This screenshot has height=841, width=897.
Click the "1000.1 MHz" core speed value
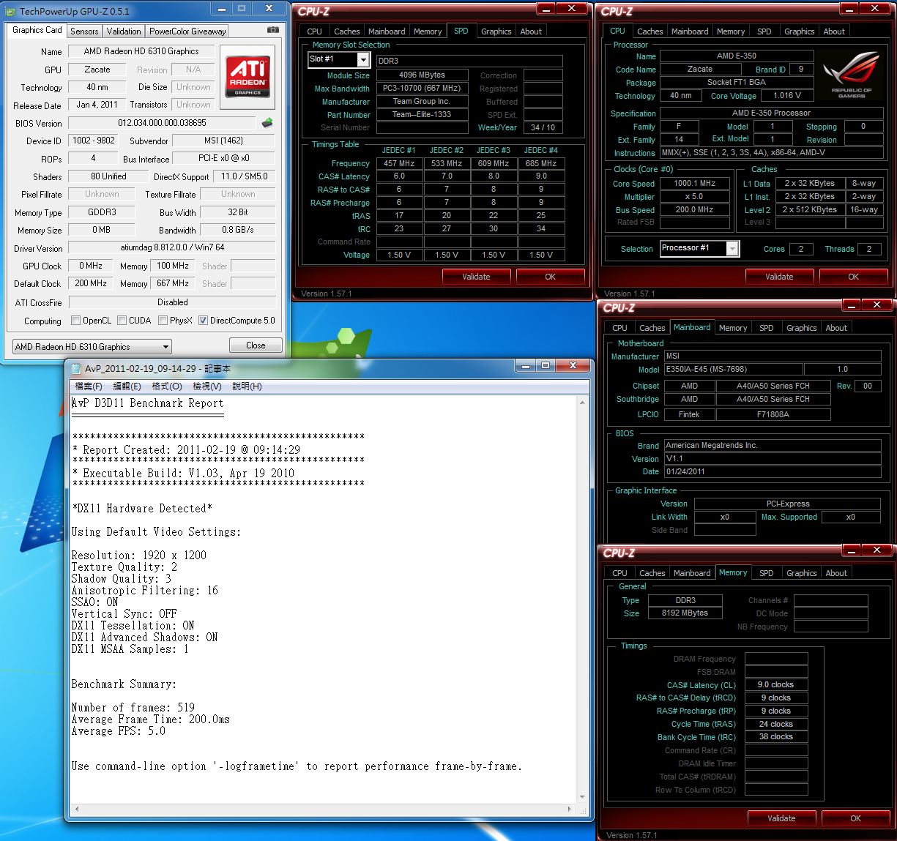coord(695,184)
